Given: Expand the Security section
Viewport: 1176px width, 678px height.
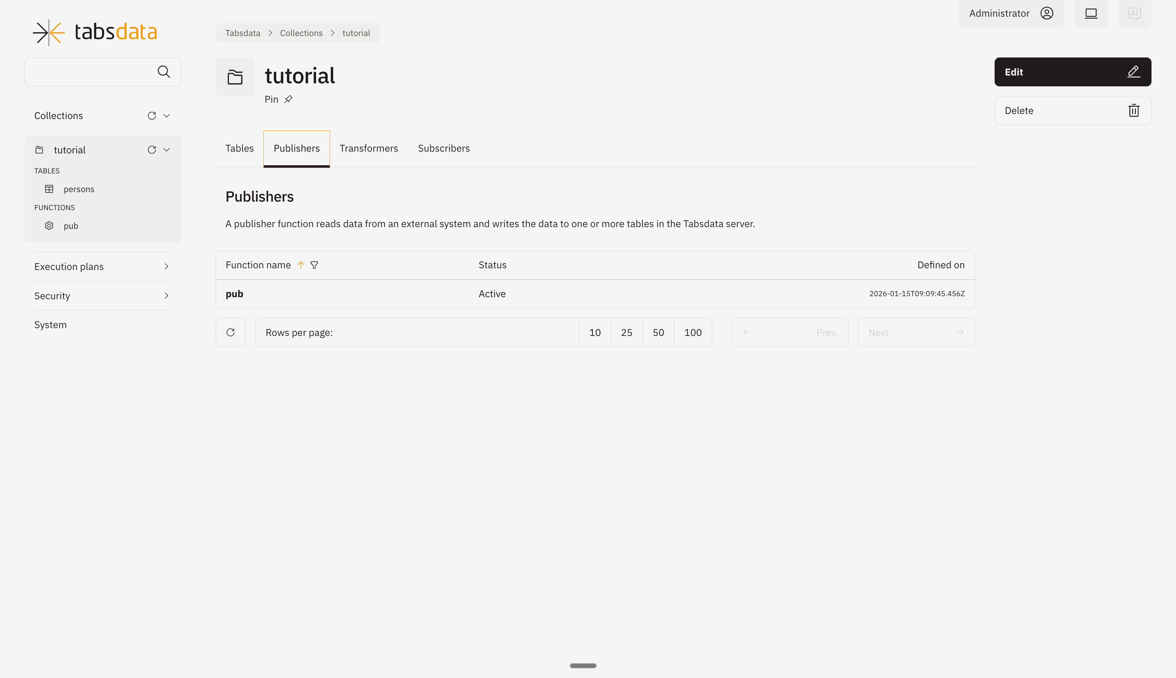Looking at the screenshot, I should pos(166,296).
